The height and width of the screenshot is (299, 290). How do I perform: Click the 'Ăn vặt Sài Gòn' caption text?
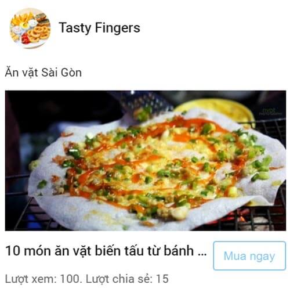[x=43, y=73]
